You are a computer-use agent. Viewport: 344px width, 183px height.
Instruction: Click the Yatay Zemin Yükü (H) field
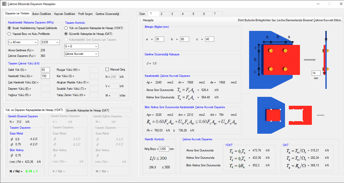click(x=94, y=95)
